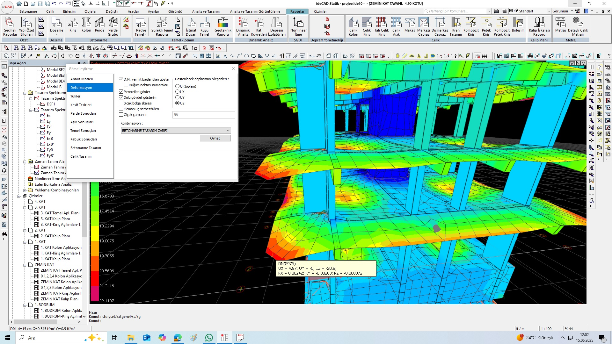Open Petek Kiriş report

[x=486, y=26]
